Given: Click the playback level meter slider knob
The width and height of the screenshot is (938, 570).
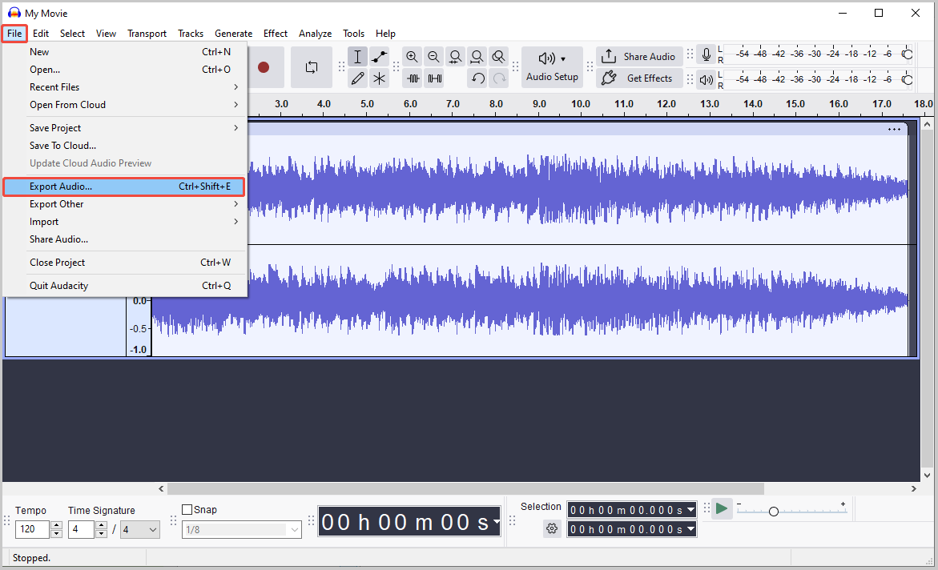Looking at the screenshot, I should tap(907, 79).
